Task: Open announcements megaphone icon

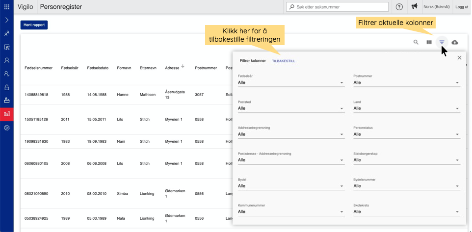Action: (x=415, y=7)
